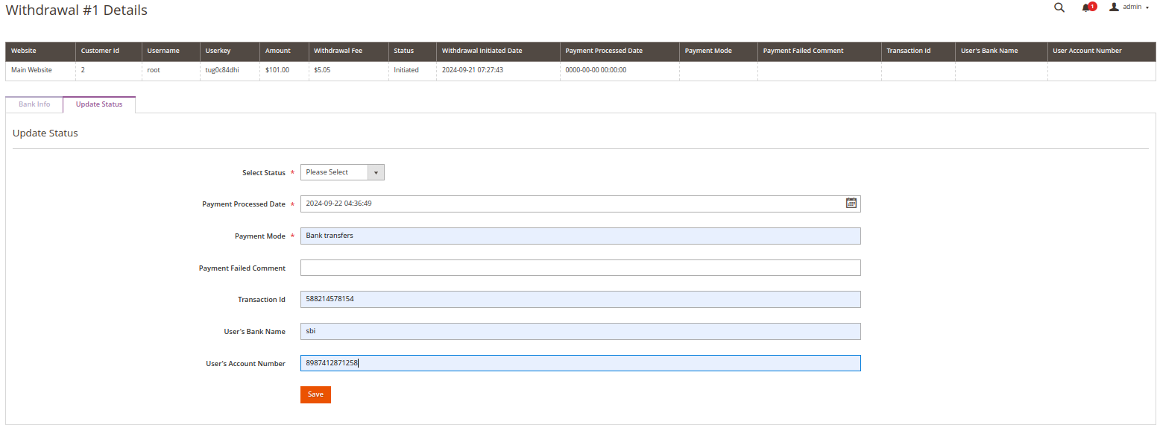Screen dimensions: 1160x425
Task: Click the Main Website table cell
Action: point(31,70)
